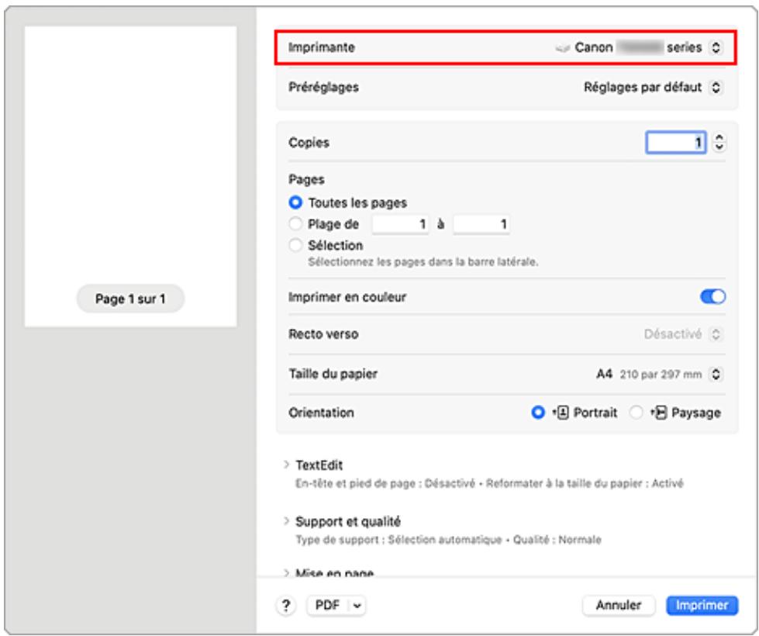Click the page range start field
Image resolution: width=759 pixels, height=636 pixels.
[403, 224]
